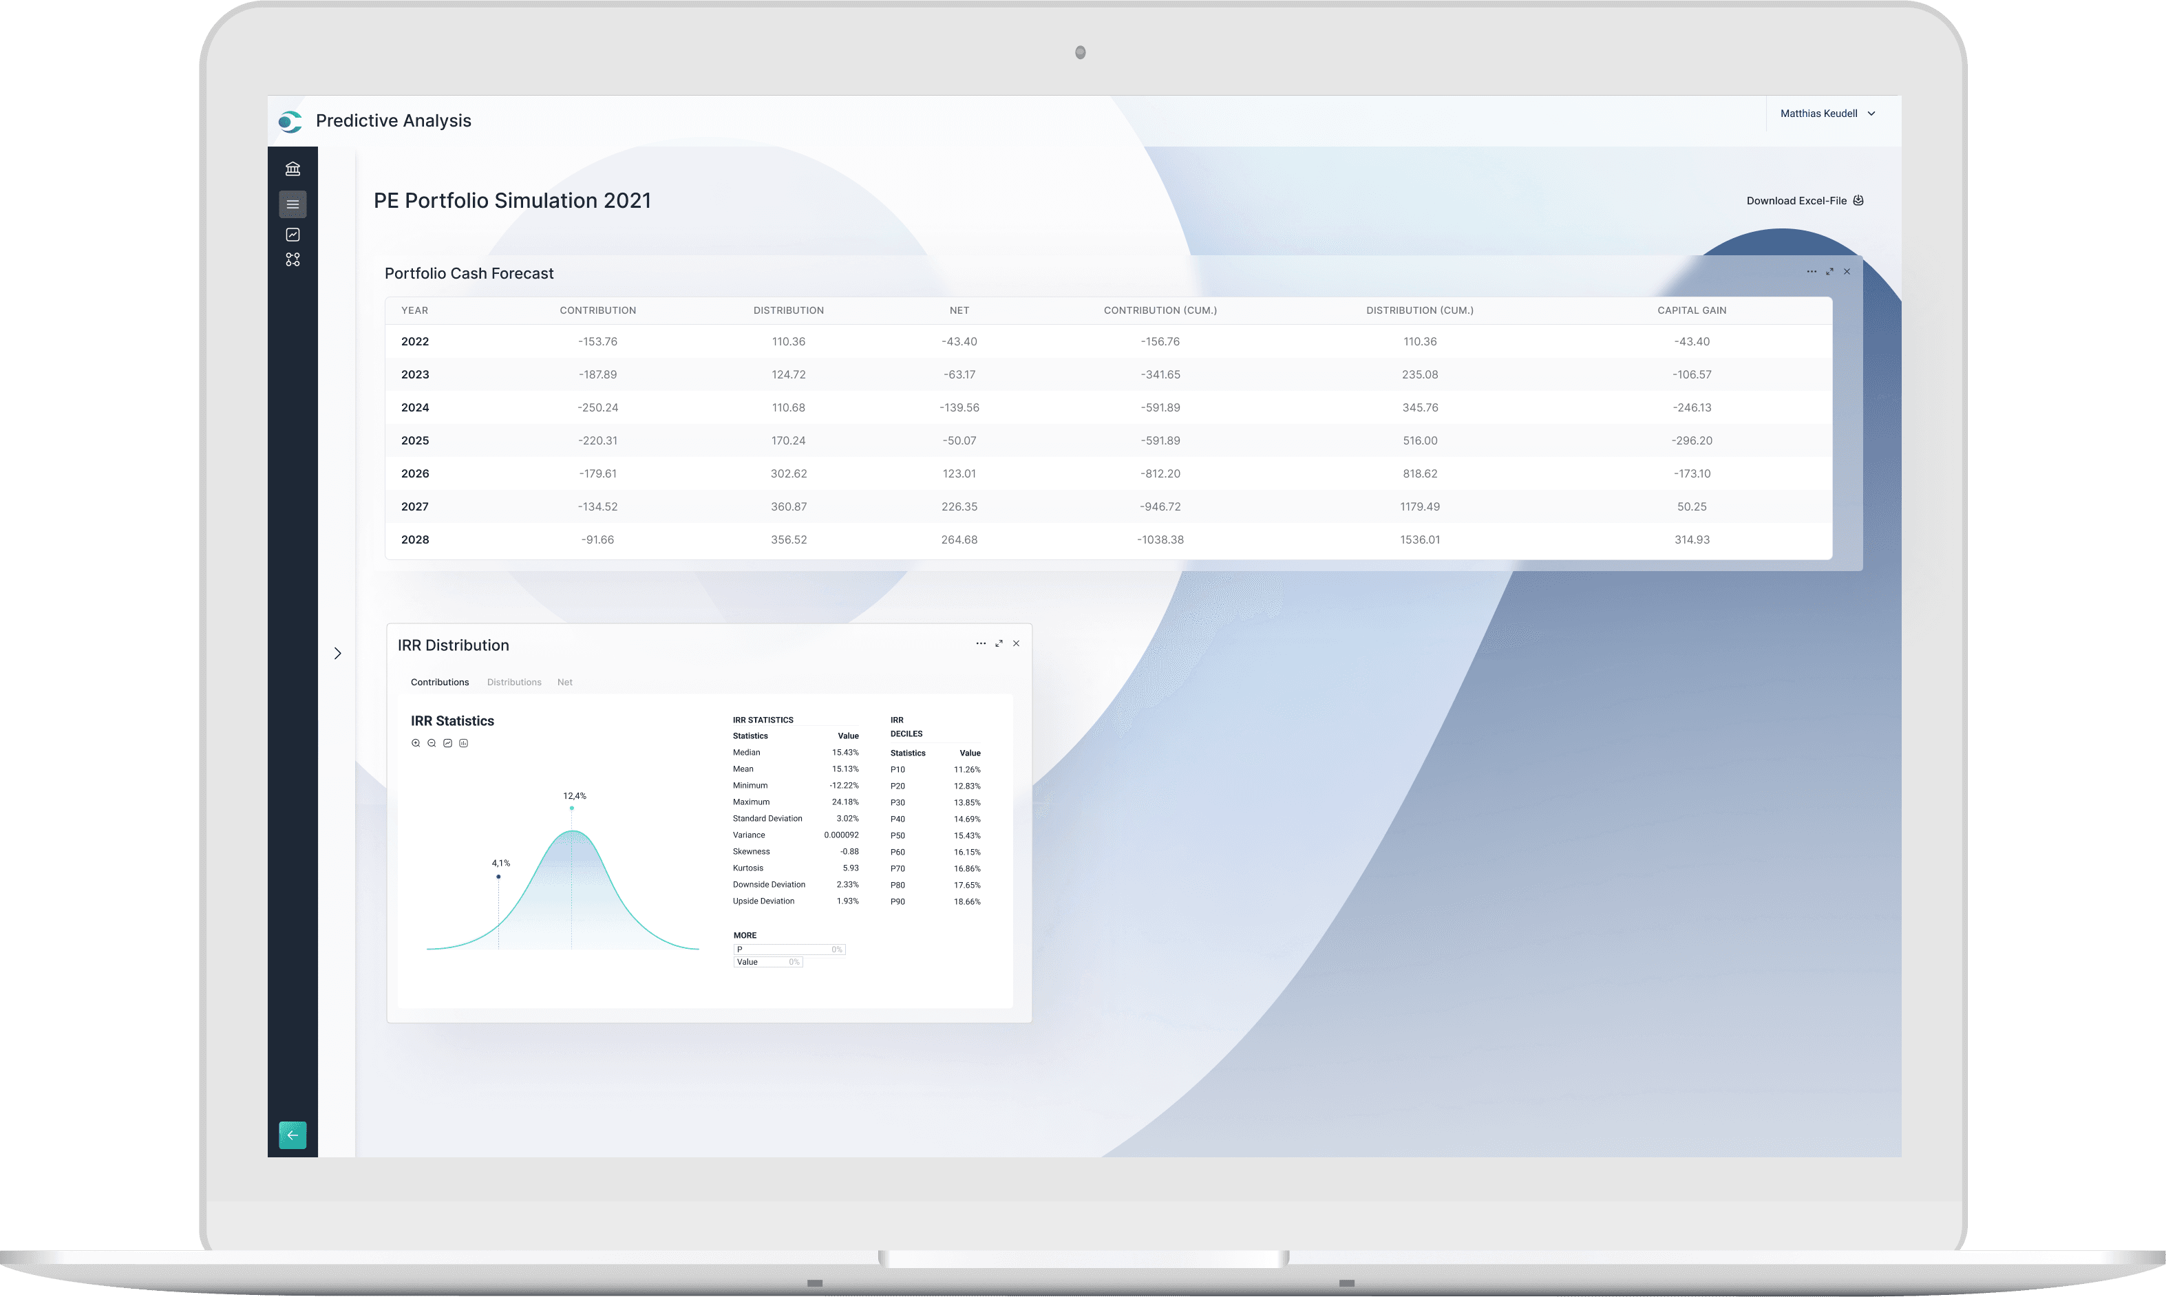This screenshot has width=2166, height=1297.
Task: Select the nodes/workflow icon in the sidebar
Action: (x=293, y=259)
